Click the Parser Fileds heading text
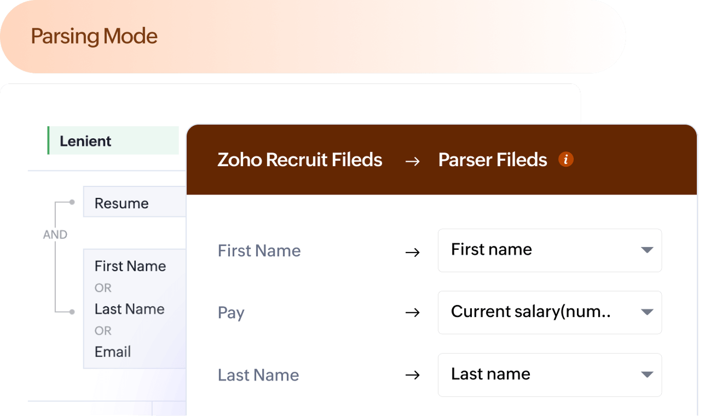 click(x=492, y=160)
